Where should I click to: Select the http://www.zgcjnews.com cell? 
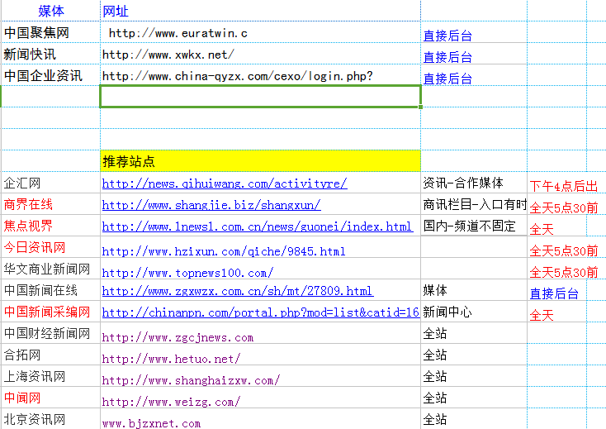pyautogui.click(x=261, y=333)
